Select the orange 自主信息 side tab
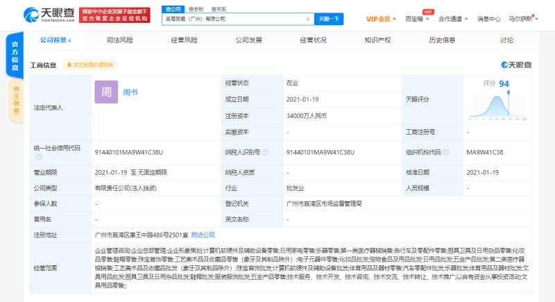Image resolution: width=555 pixels, height=302 pixels. click(x=16, y=101)
